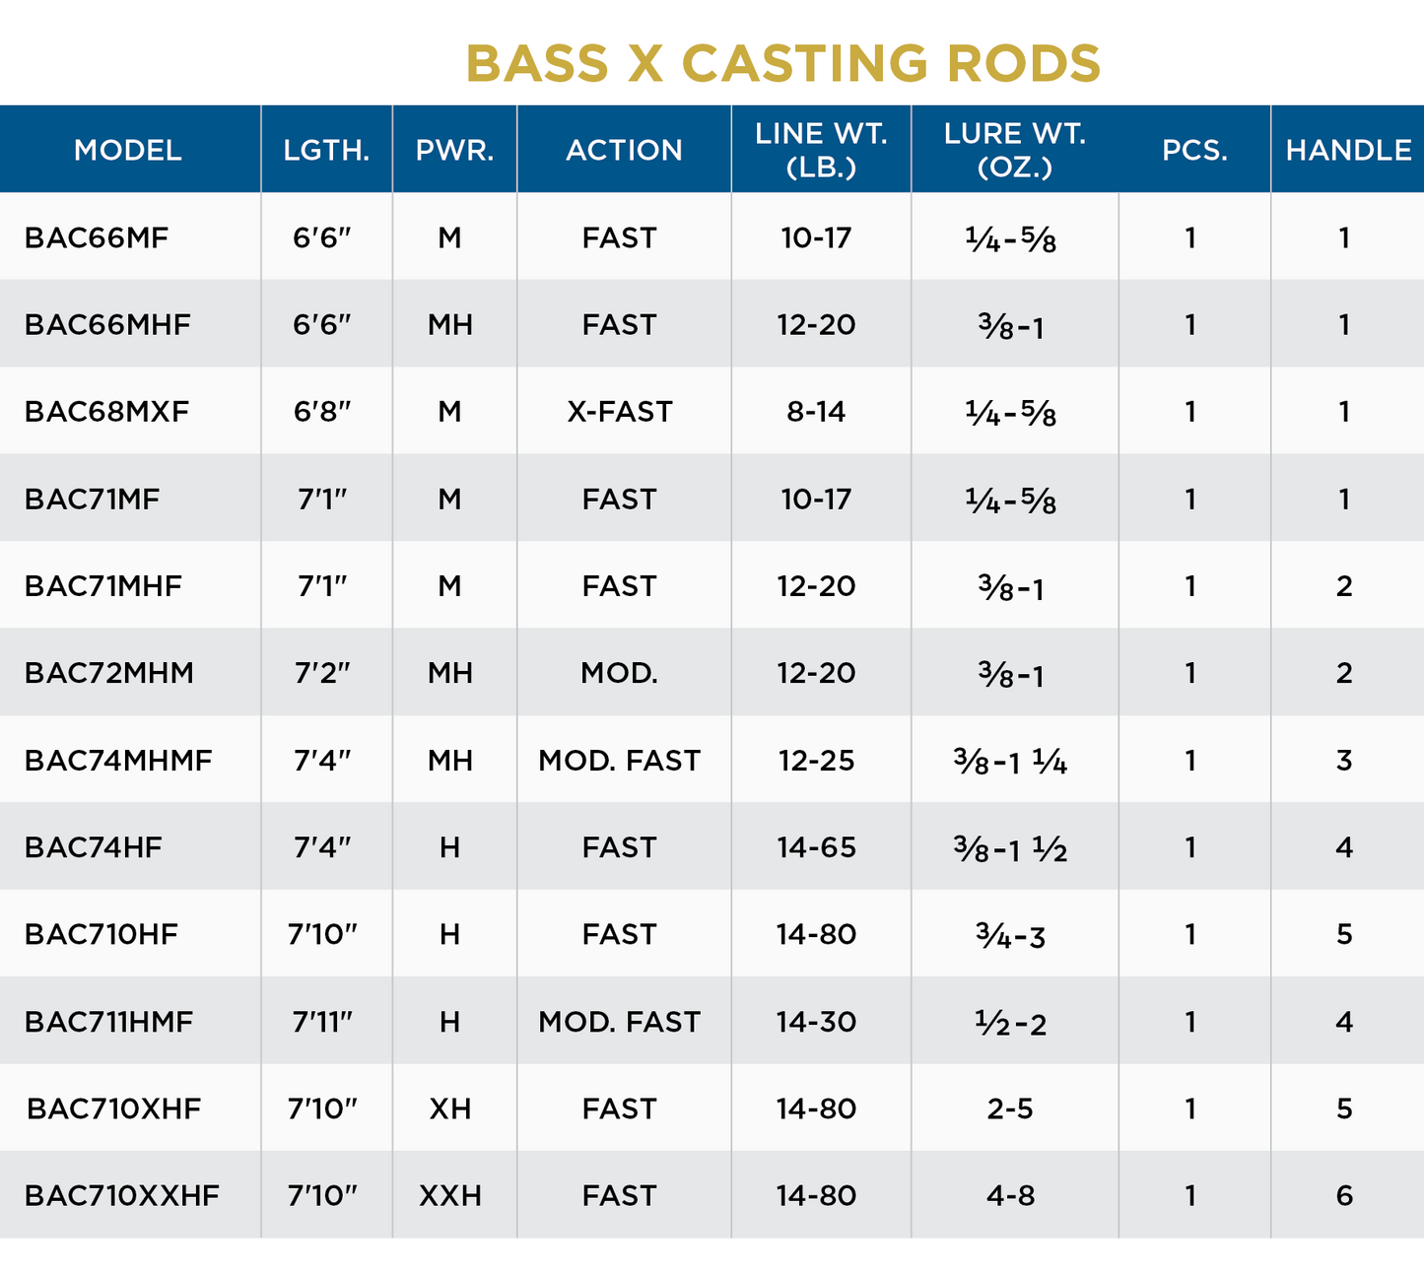This screenshot has width=1424, height=1275.
Task: Click the LGTH. column header
Action: 326,150
